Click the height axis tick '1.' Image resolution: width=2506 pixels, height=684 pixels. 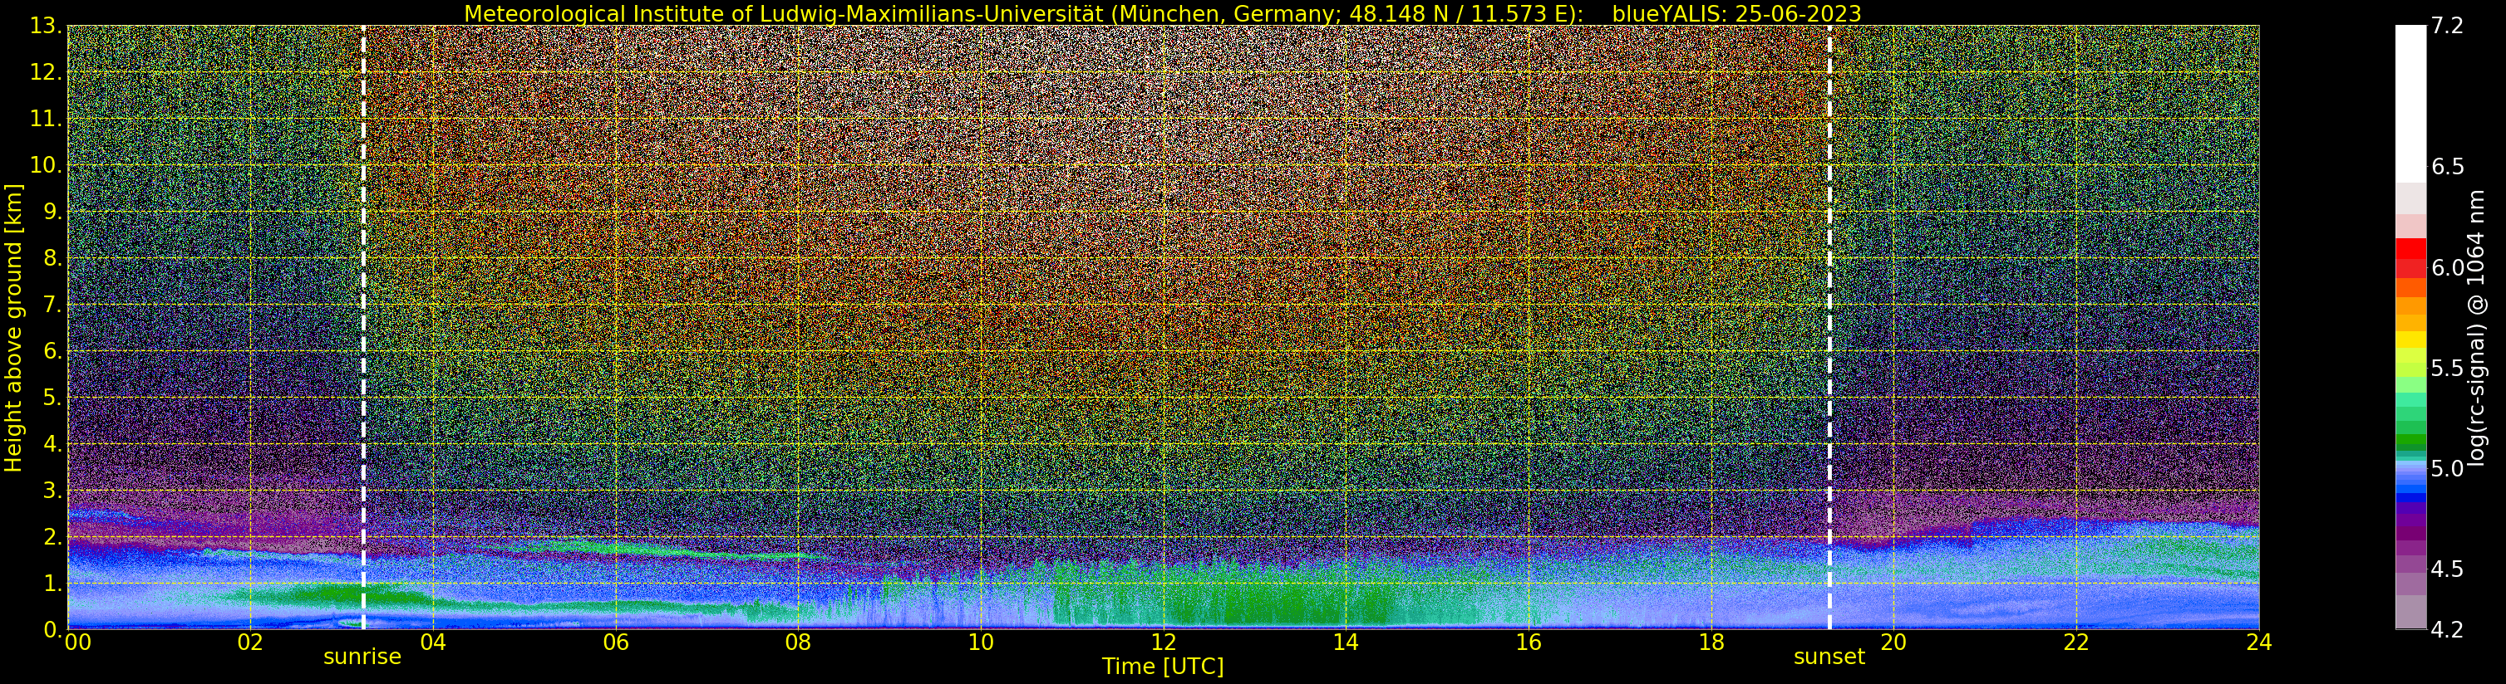point(52,583)
